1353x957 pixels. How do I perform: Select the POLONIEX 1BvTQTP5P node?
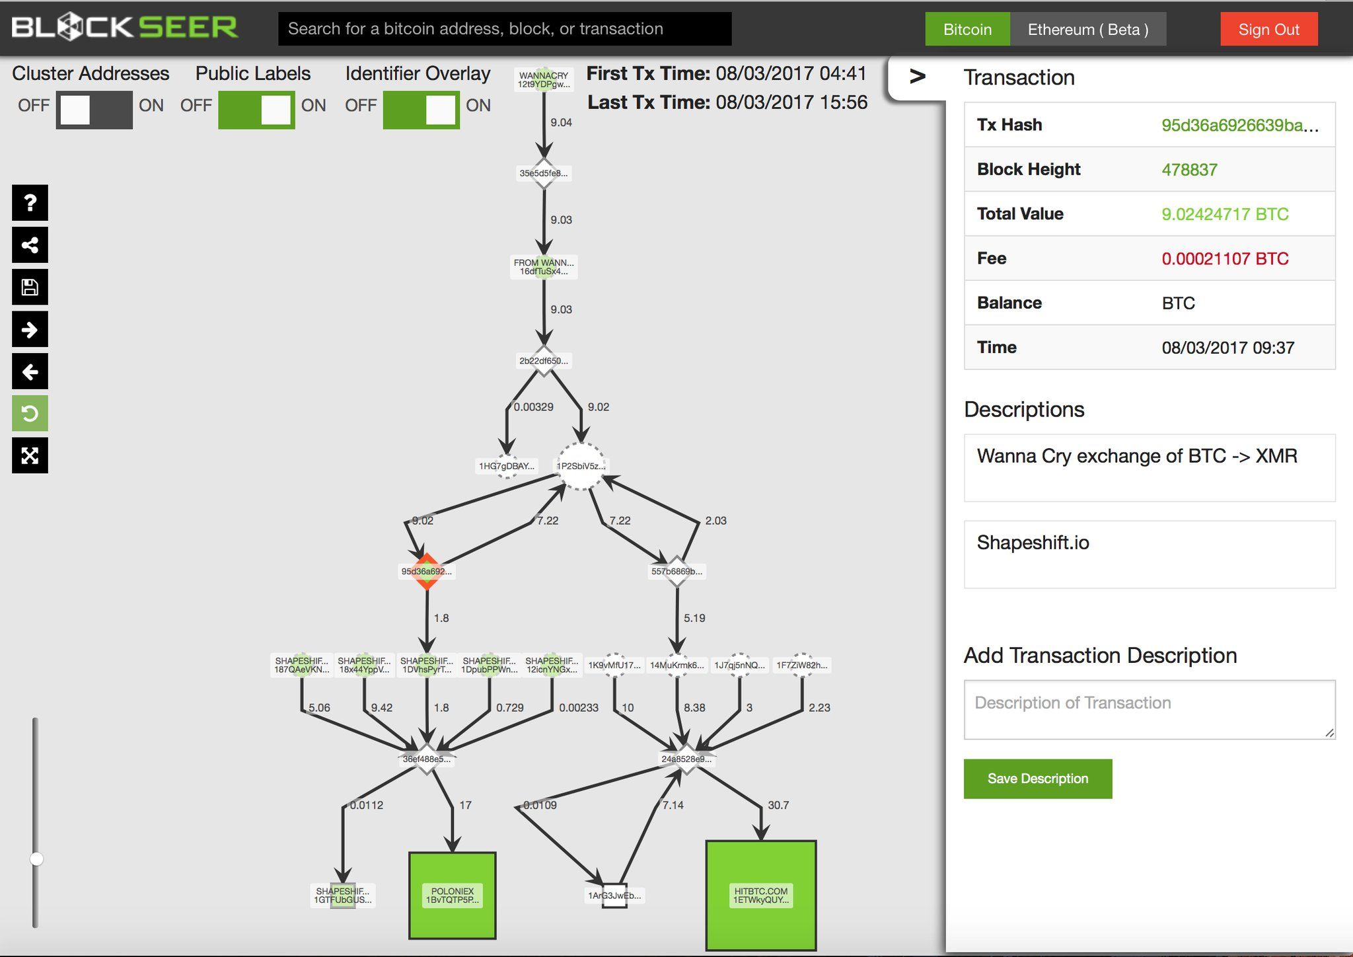click(x=453, y=896)
